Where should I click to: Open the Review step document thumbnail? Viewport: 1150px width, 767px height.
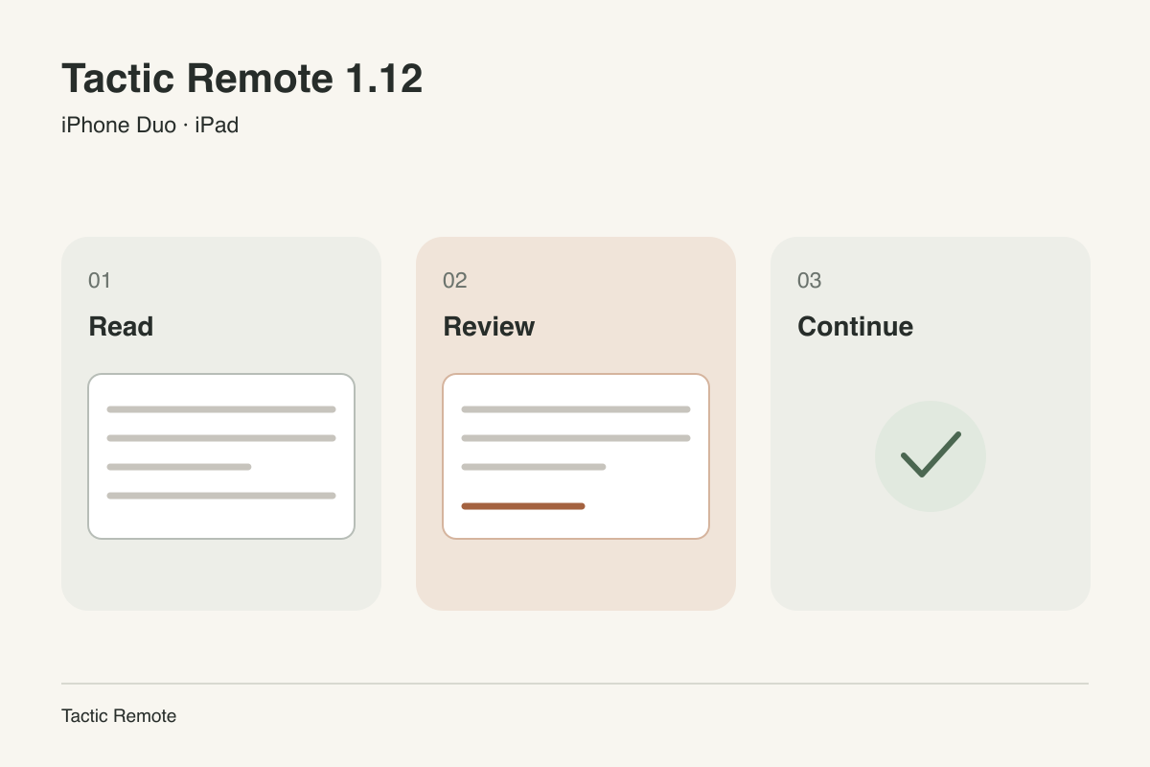tap(576, 456)
